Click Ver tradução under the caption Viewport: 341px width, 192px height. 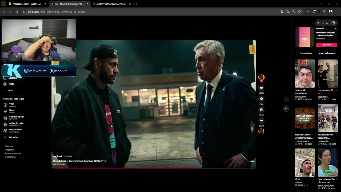pos(59,165)
